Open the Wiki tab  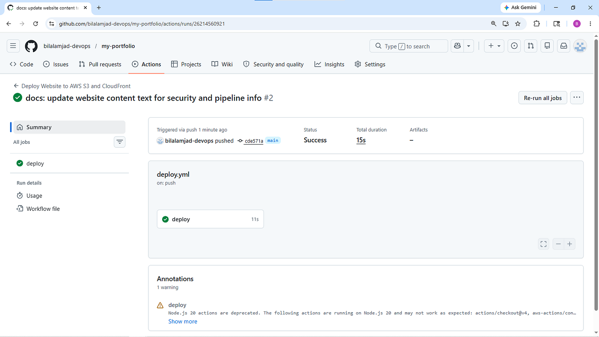point(222,64)
